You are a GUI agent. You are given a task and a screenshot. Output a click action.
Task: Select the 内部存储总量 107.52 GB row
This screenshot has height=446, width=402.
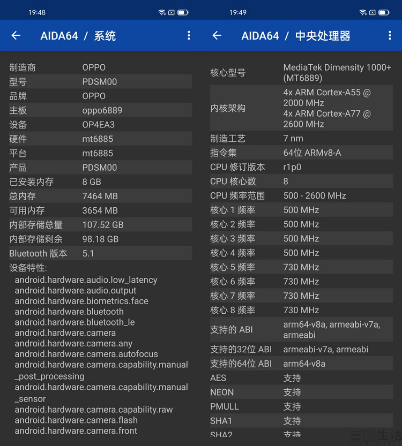(101, 225)
